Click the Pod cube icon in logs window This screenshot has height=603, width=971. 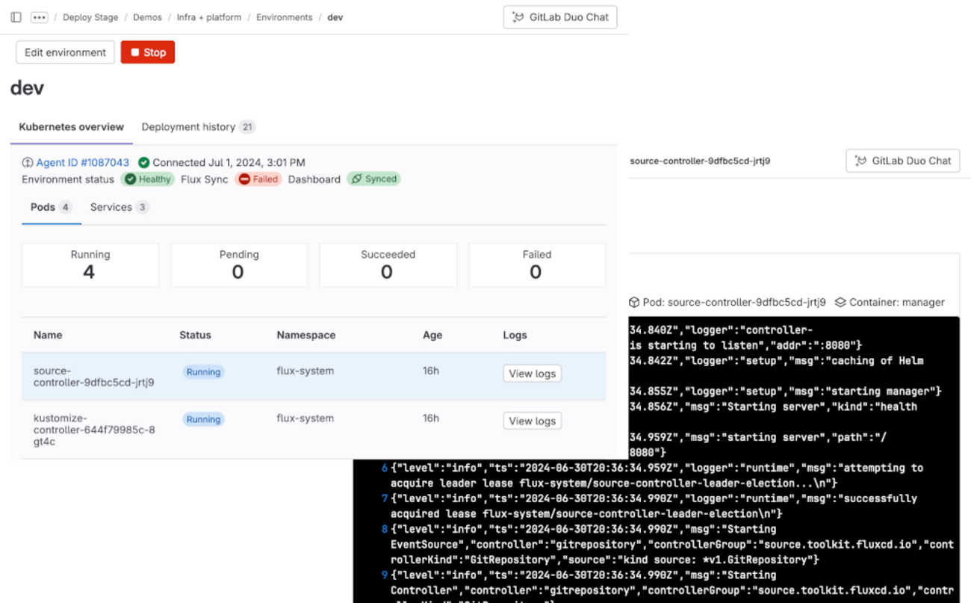point(634,303)
